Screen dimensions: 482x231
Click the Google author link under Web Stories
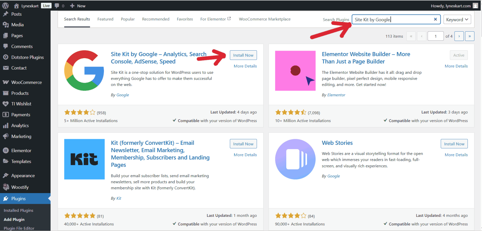333,176
